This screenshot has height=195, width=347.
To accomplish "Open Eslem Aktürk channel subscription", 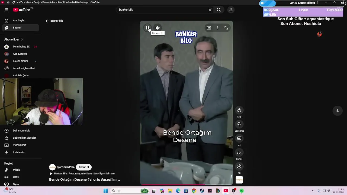I will (x=21, y=61).
